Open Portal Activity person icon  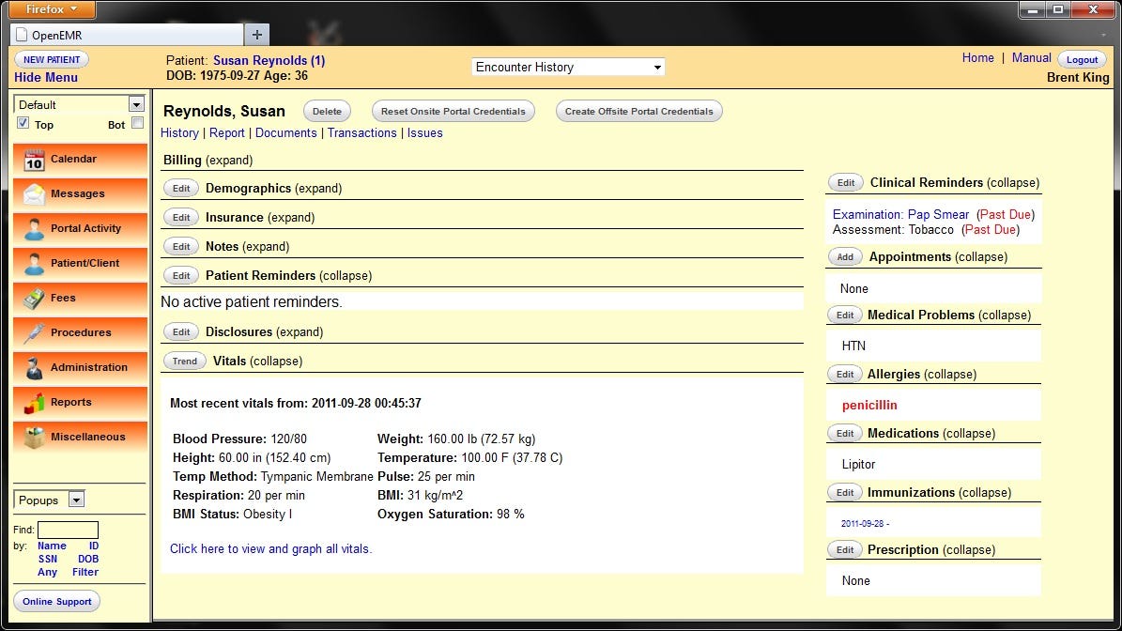coord(34,228)
